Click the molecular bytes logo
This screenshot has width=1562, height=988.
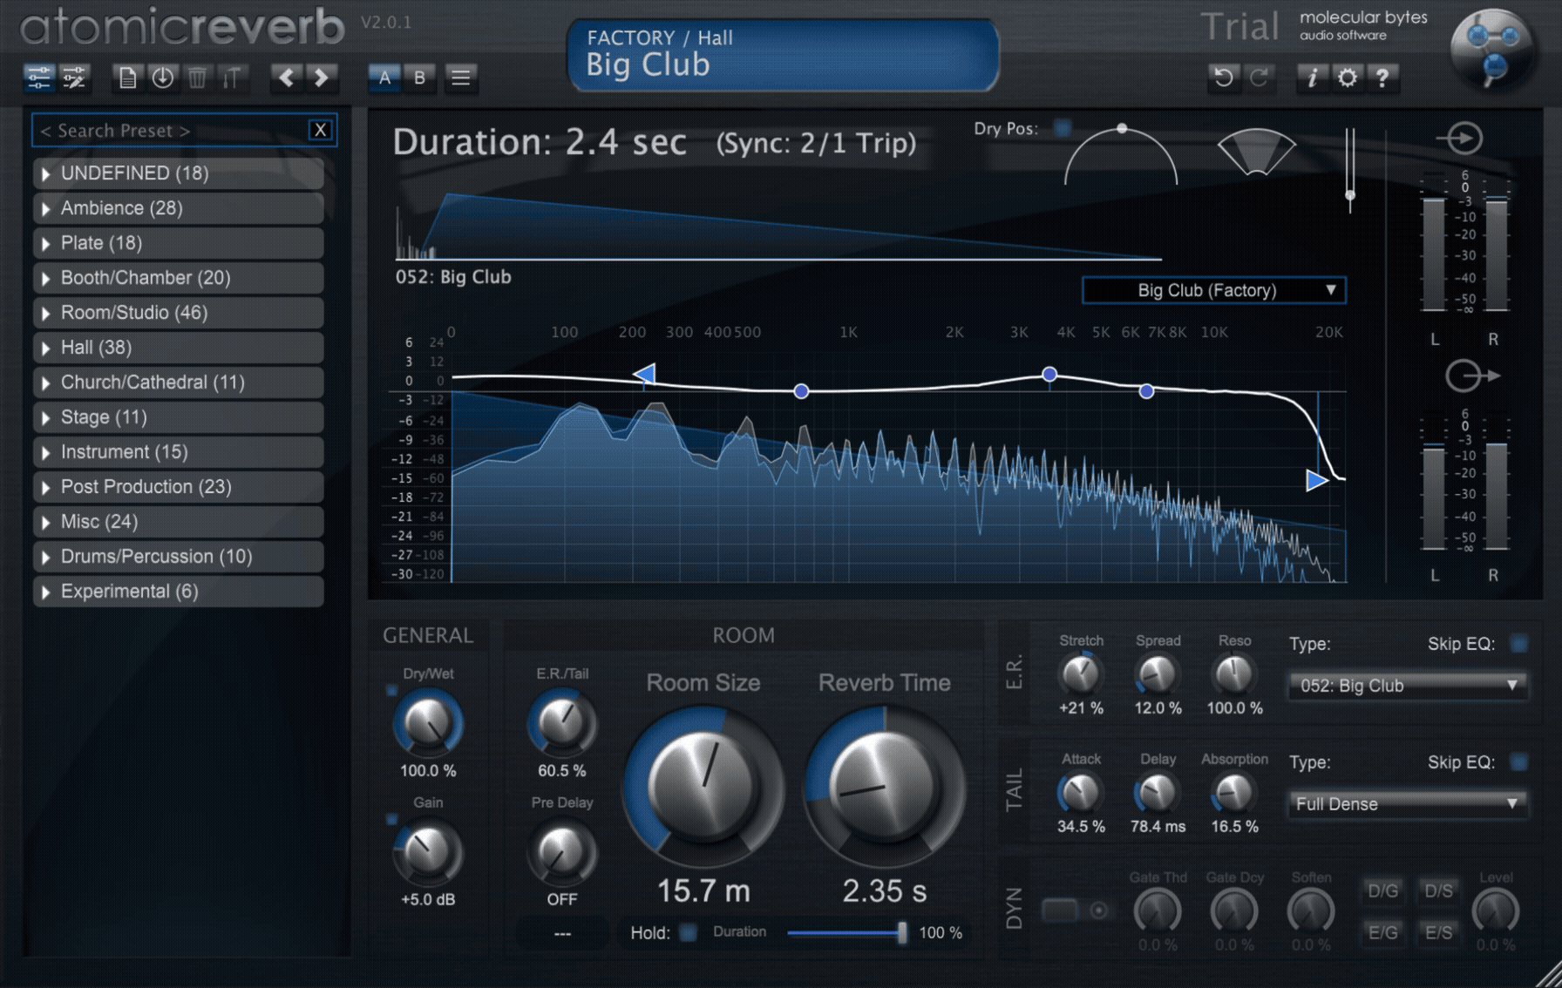[1492, 48]
